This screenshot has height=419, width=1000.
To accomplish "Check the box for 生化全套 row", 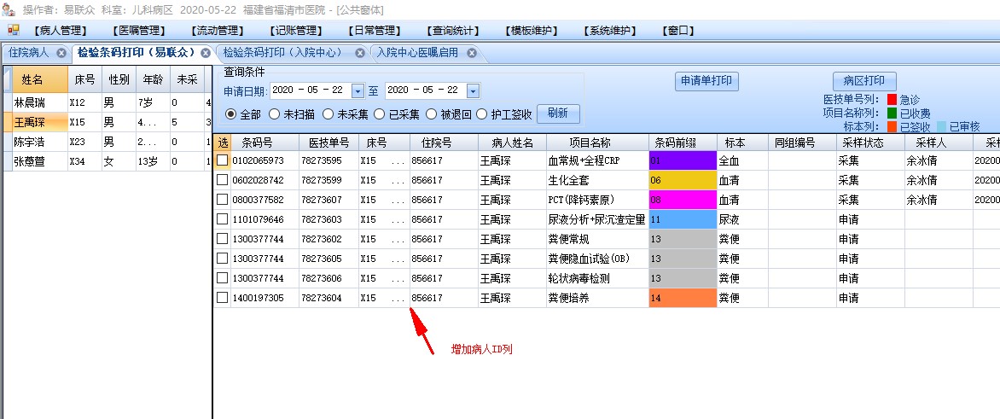I will point(222,180).
